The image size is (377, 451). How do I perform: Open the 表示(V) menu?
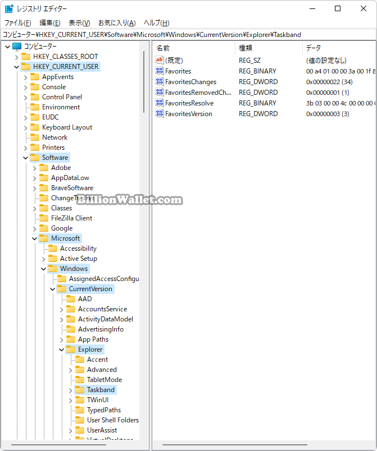click(79, 23)
